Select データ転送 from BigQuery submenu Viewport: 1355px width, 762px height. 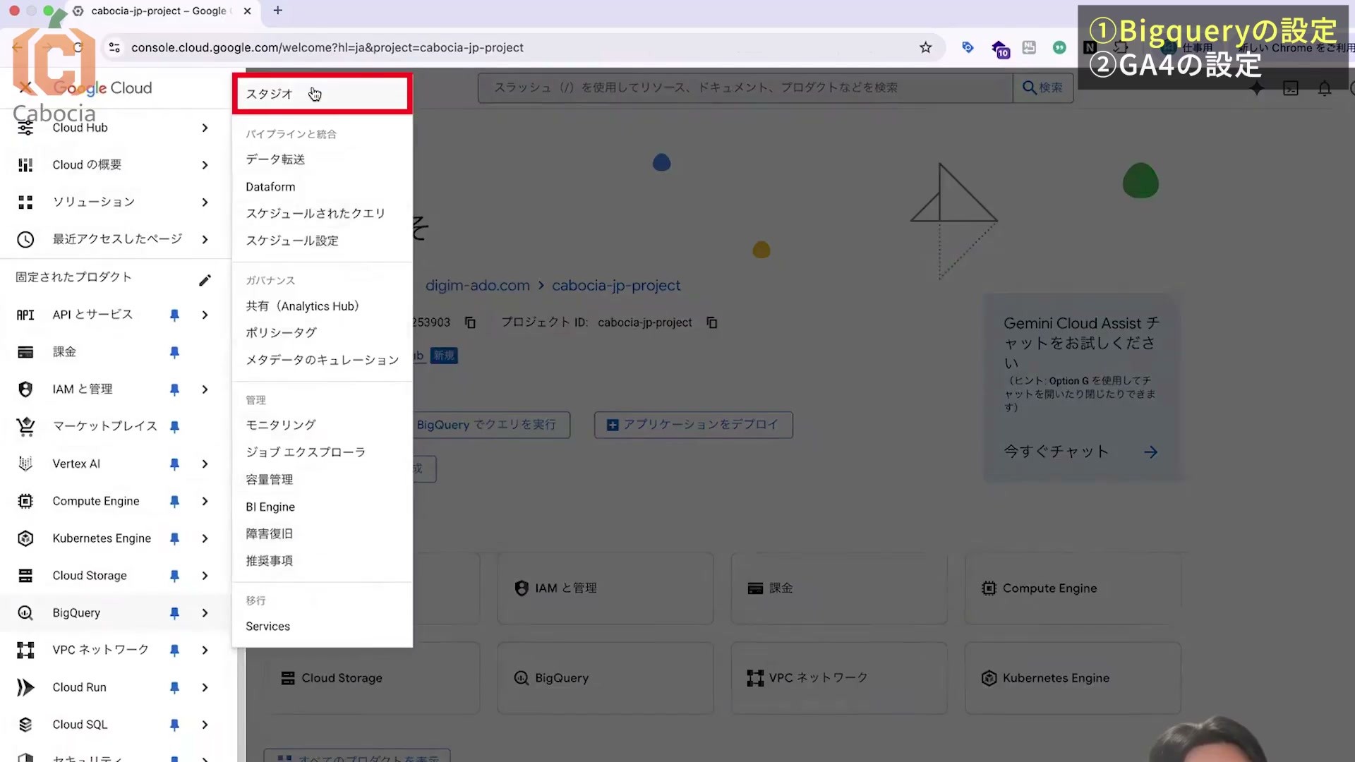point(275,159)
